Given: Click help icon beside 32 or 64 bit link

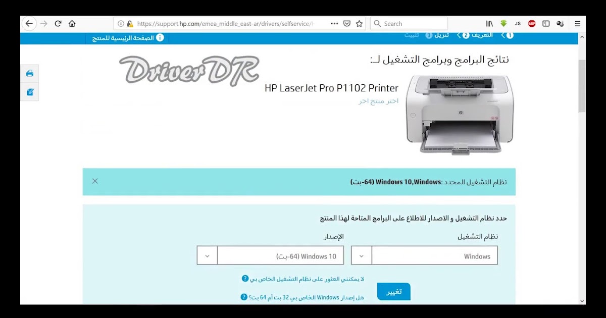Looking at the screenshot, I should pos(244,297).
